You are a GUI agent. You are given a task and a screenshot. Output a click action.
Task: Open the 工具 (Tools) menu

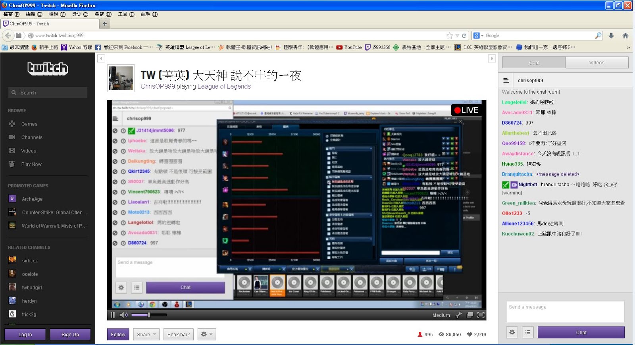(126, 14)
